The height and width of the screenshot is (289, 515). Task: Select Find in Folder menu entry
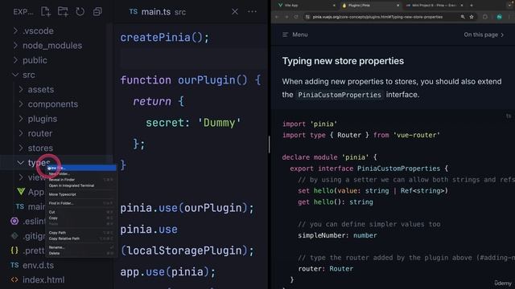click(x=81, y=203)
